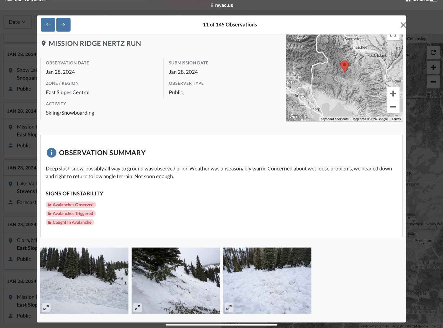Close the observation dialog
The image size is (443, 328).
403,25
